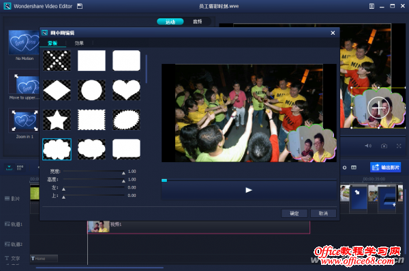Click the save project icon in title bar
Screen dimensions: 409x271
(x=80, y=6)
